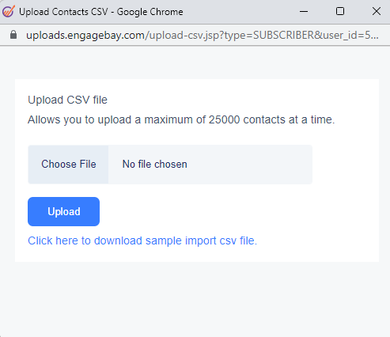
Task: Click the EngageBay logo icon in title bar
Action: pos(9,11)
